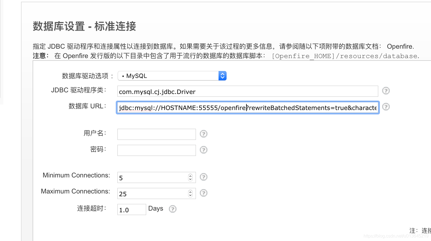
Task: Open help icon for database URL
Action: coord(386,107)
